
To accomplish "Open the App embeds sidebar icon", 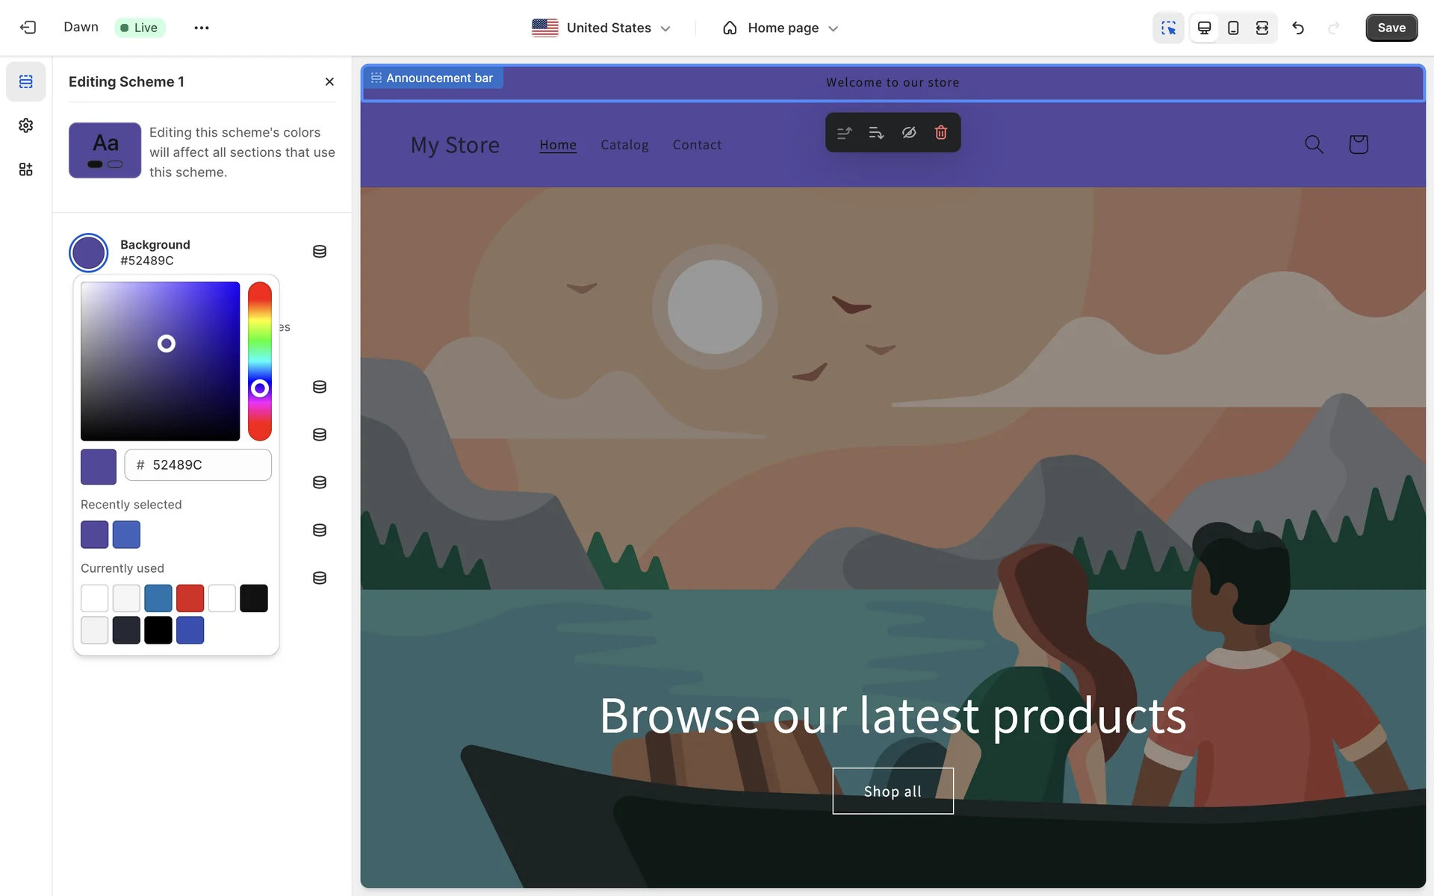I will click(x=26, y=169).
